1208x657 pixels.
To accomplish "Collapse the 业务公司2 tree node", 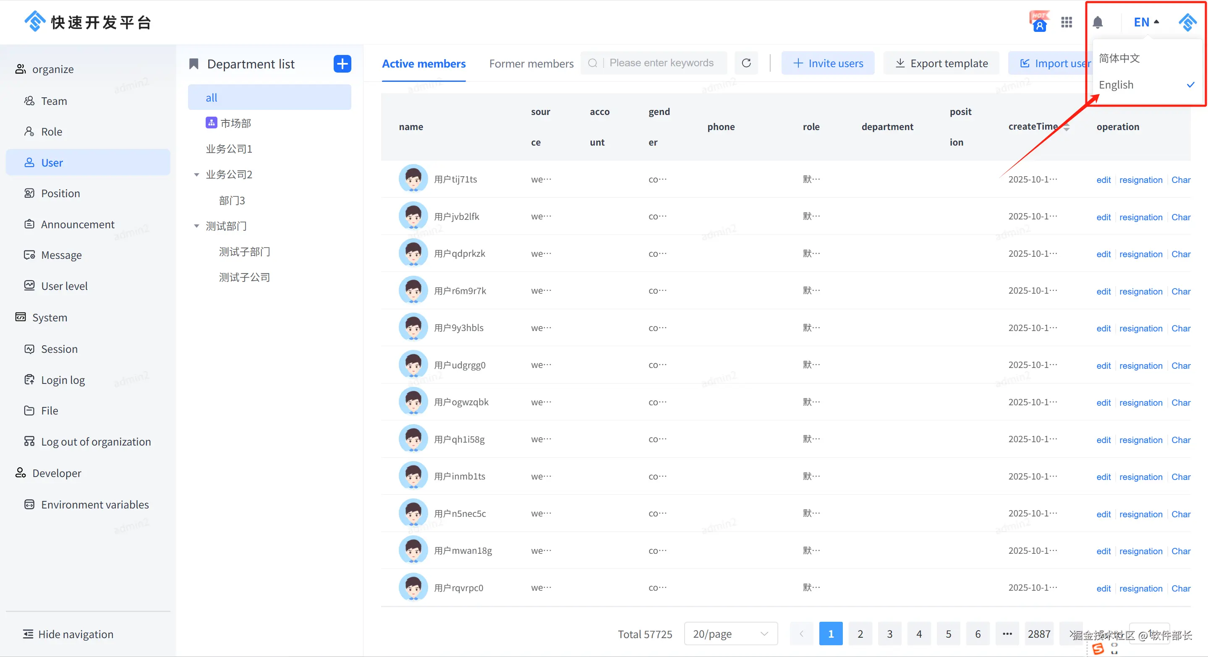I will (x=196, y=175).
